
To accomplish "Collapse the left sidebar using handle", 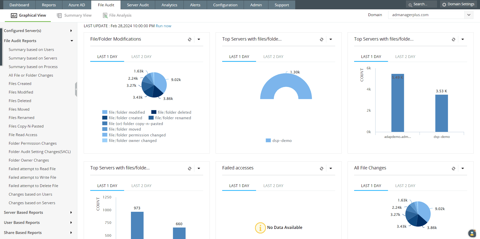I will [76, 89].
